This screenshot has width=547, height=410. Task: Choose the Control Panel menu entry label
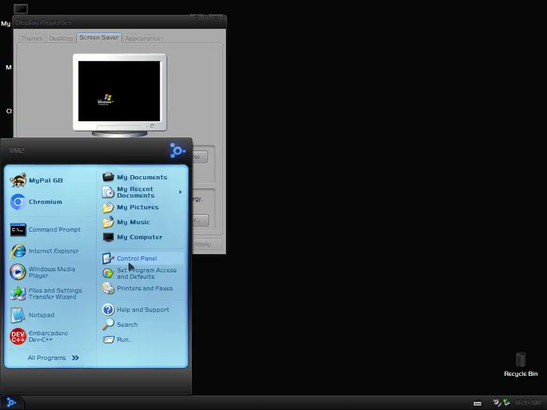137,258
